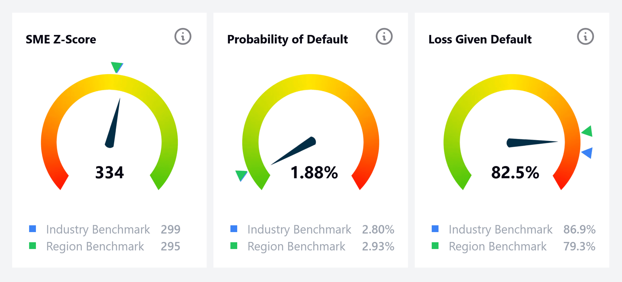Image resolution: width=622 pixels, height=282 pixels.
Task: Show info for Loss Given Default
Action: click(x=585, y=37)
